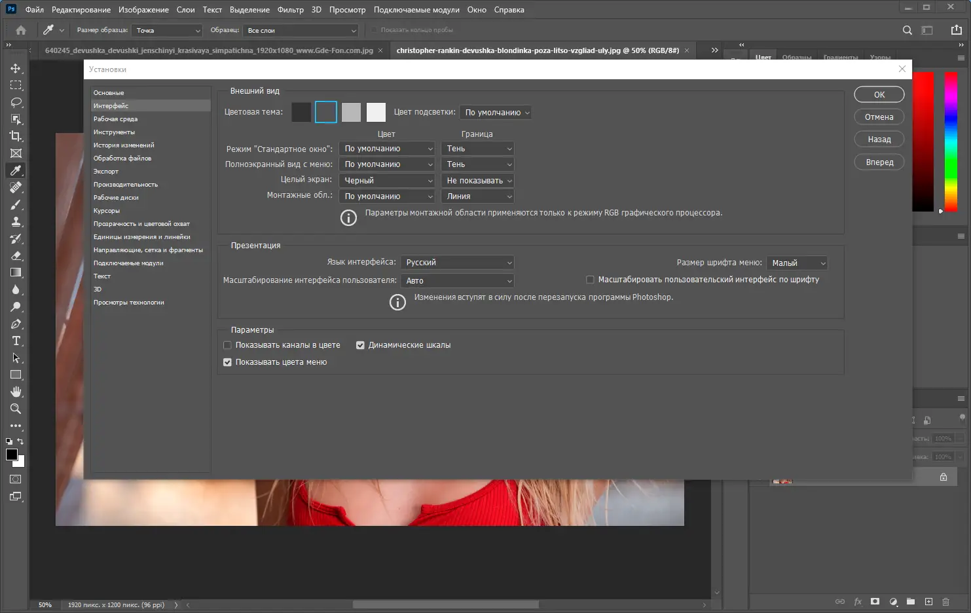This screenshot has width=971, height=613.
Task: Enable "Показывать каналы в цвете" checkbox
Action: click(227, 345)
